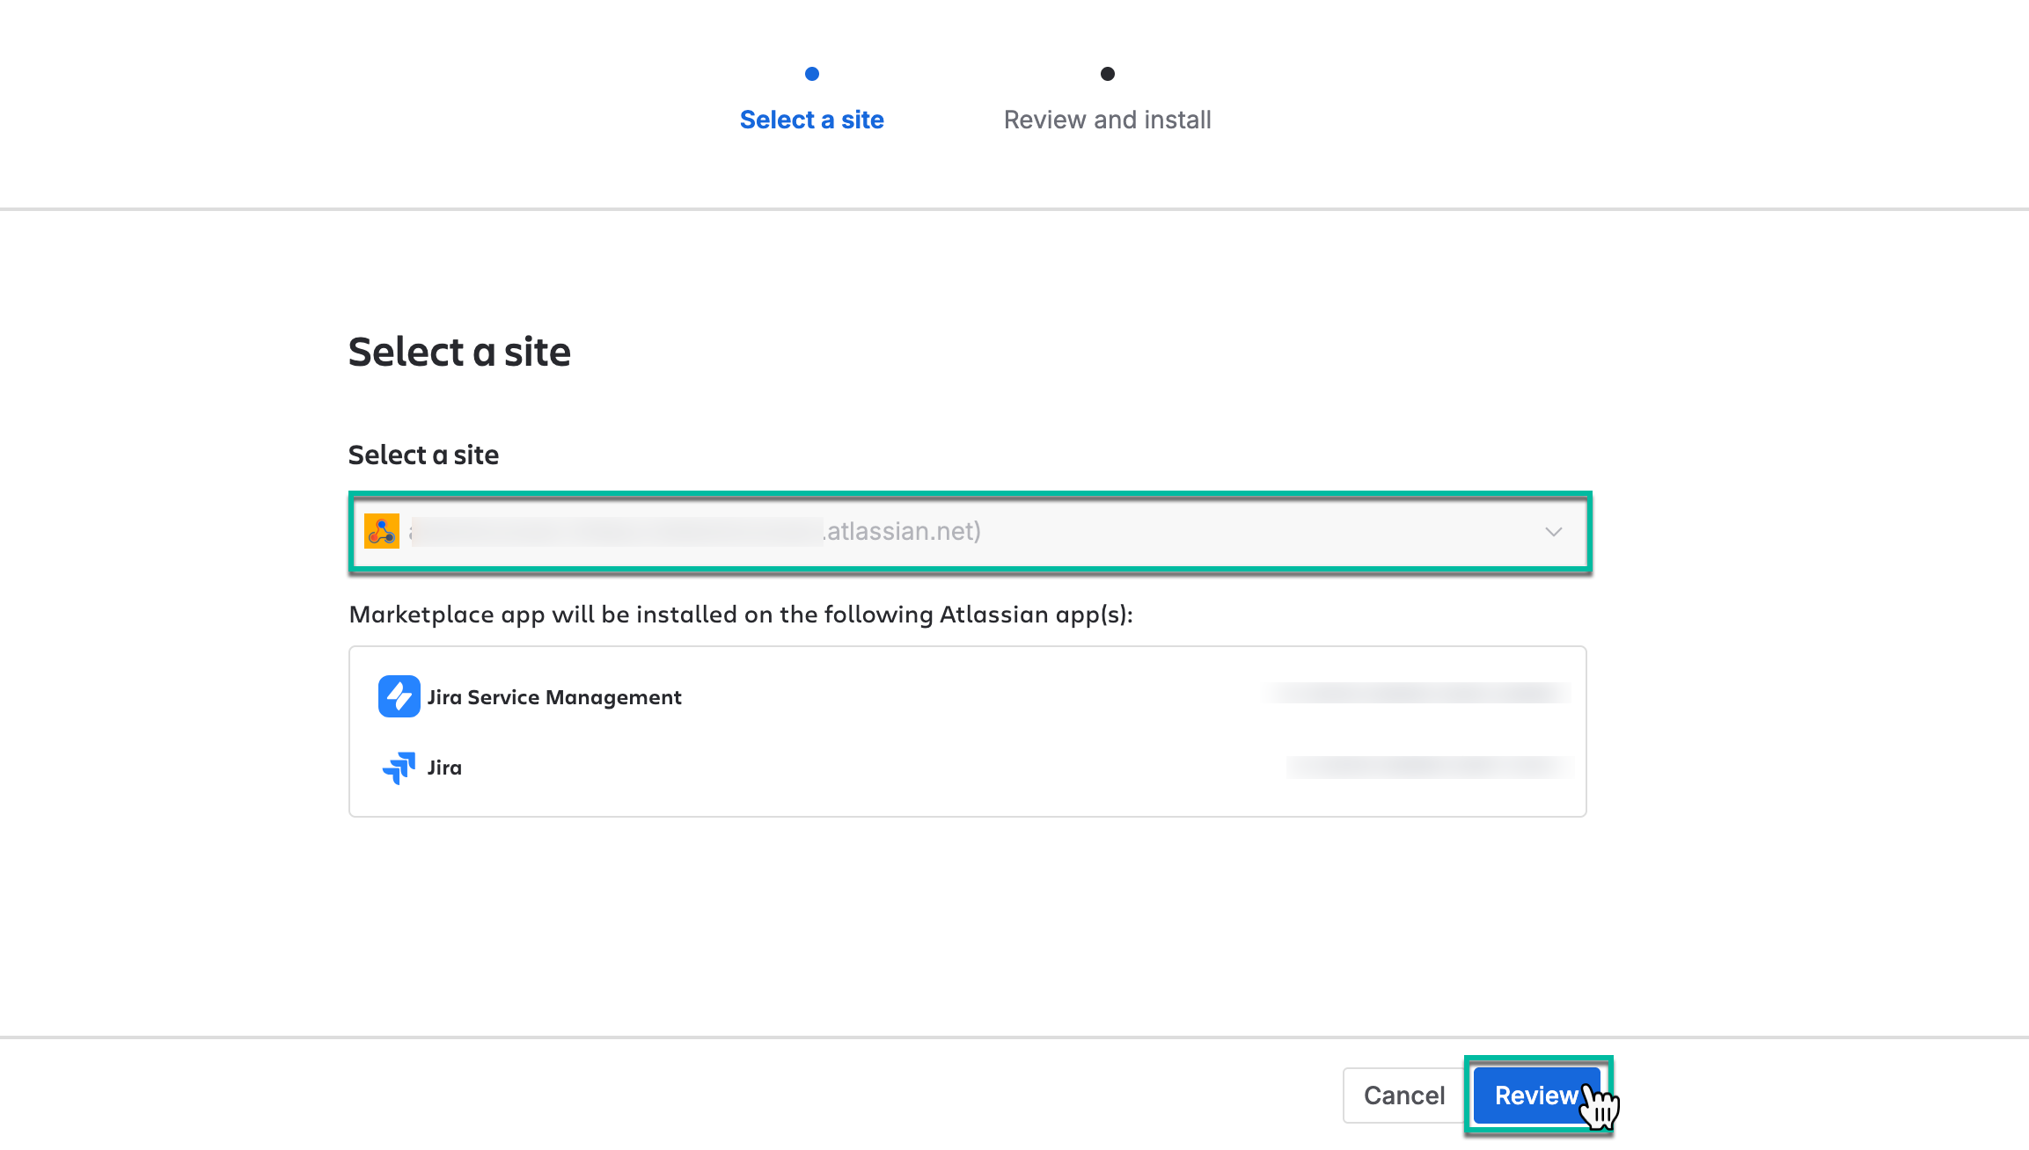This screenshot has height=1150, width=2029.
Task: Click blurred text beside the Jira row
Action: pyautogui.click(x=1429, y=767)
